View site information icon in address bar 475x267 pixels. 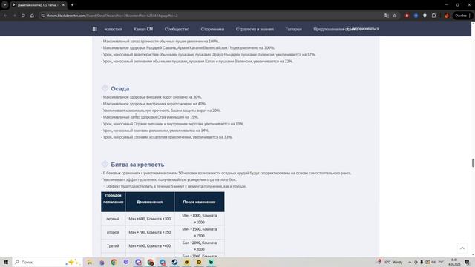43,16
